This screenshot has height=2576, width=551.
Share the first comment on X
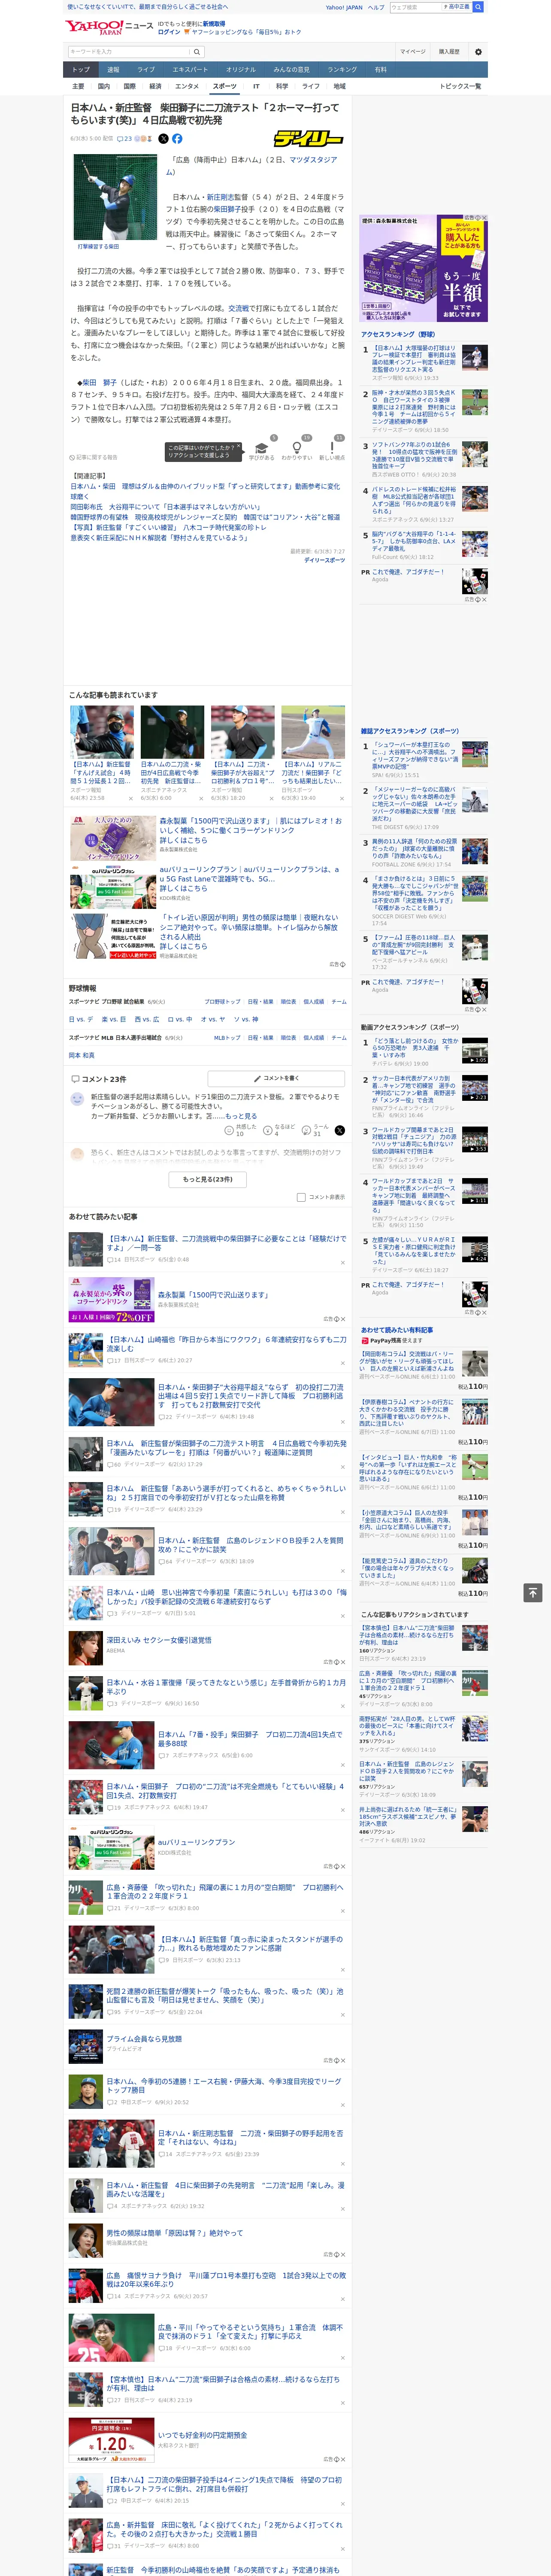point(339,1130)
